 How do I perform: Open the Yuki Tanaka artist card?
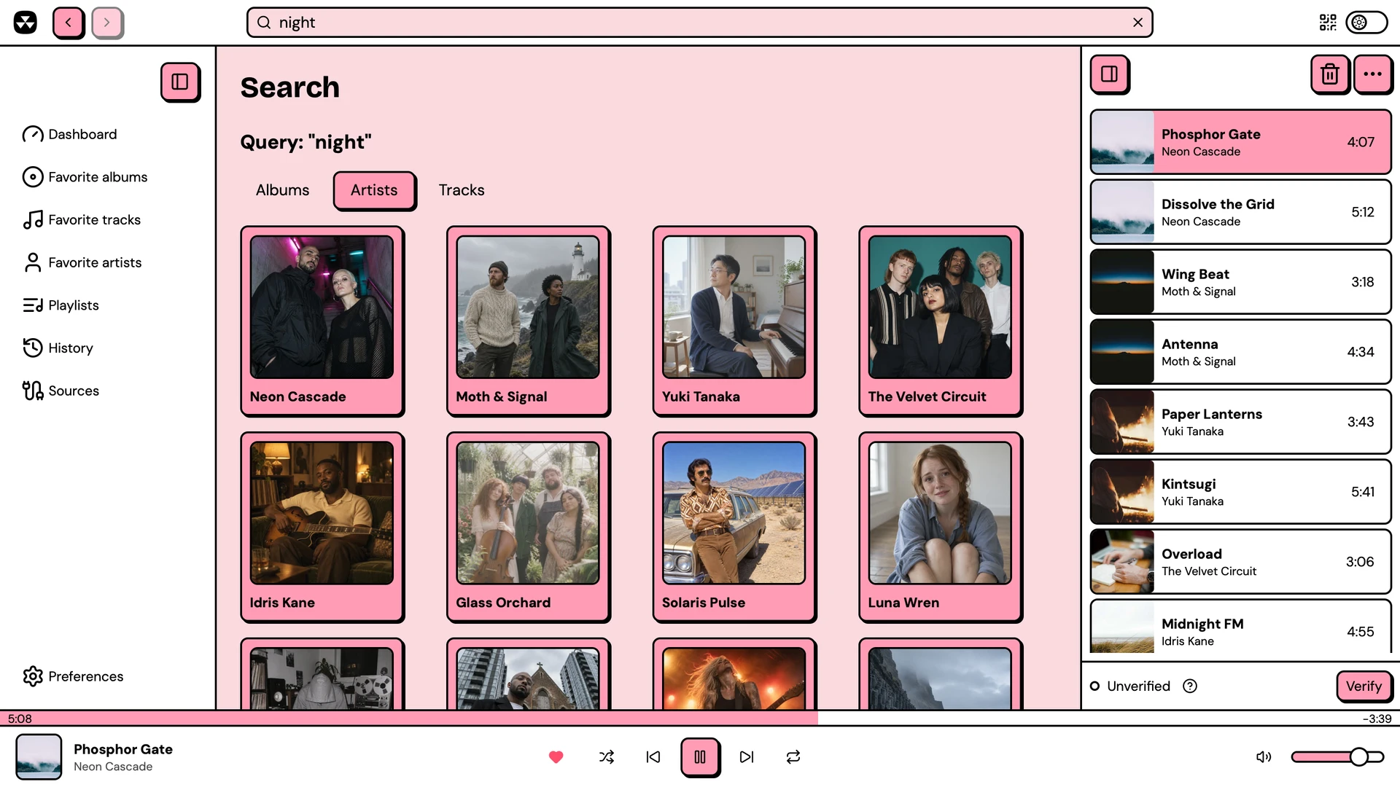(x=734, y=321)
